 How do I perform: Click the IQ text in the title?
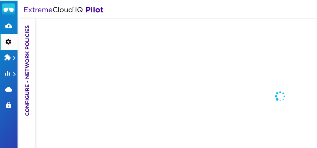(x=79, y=10)
